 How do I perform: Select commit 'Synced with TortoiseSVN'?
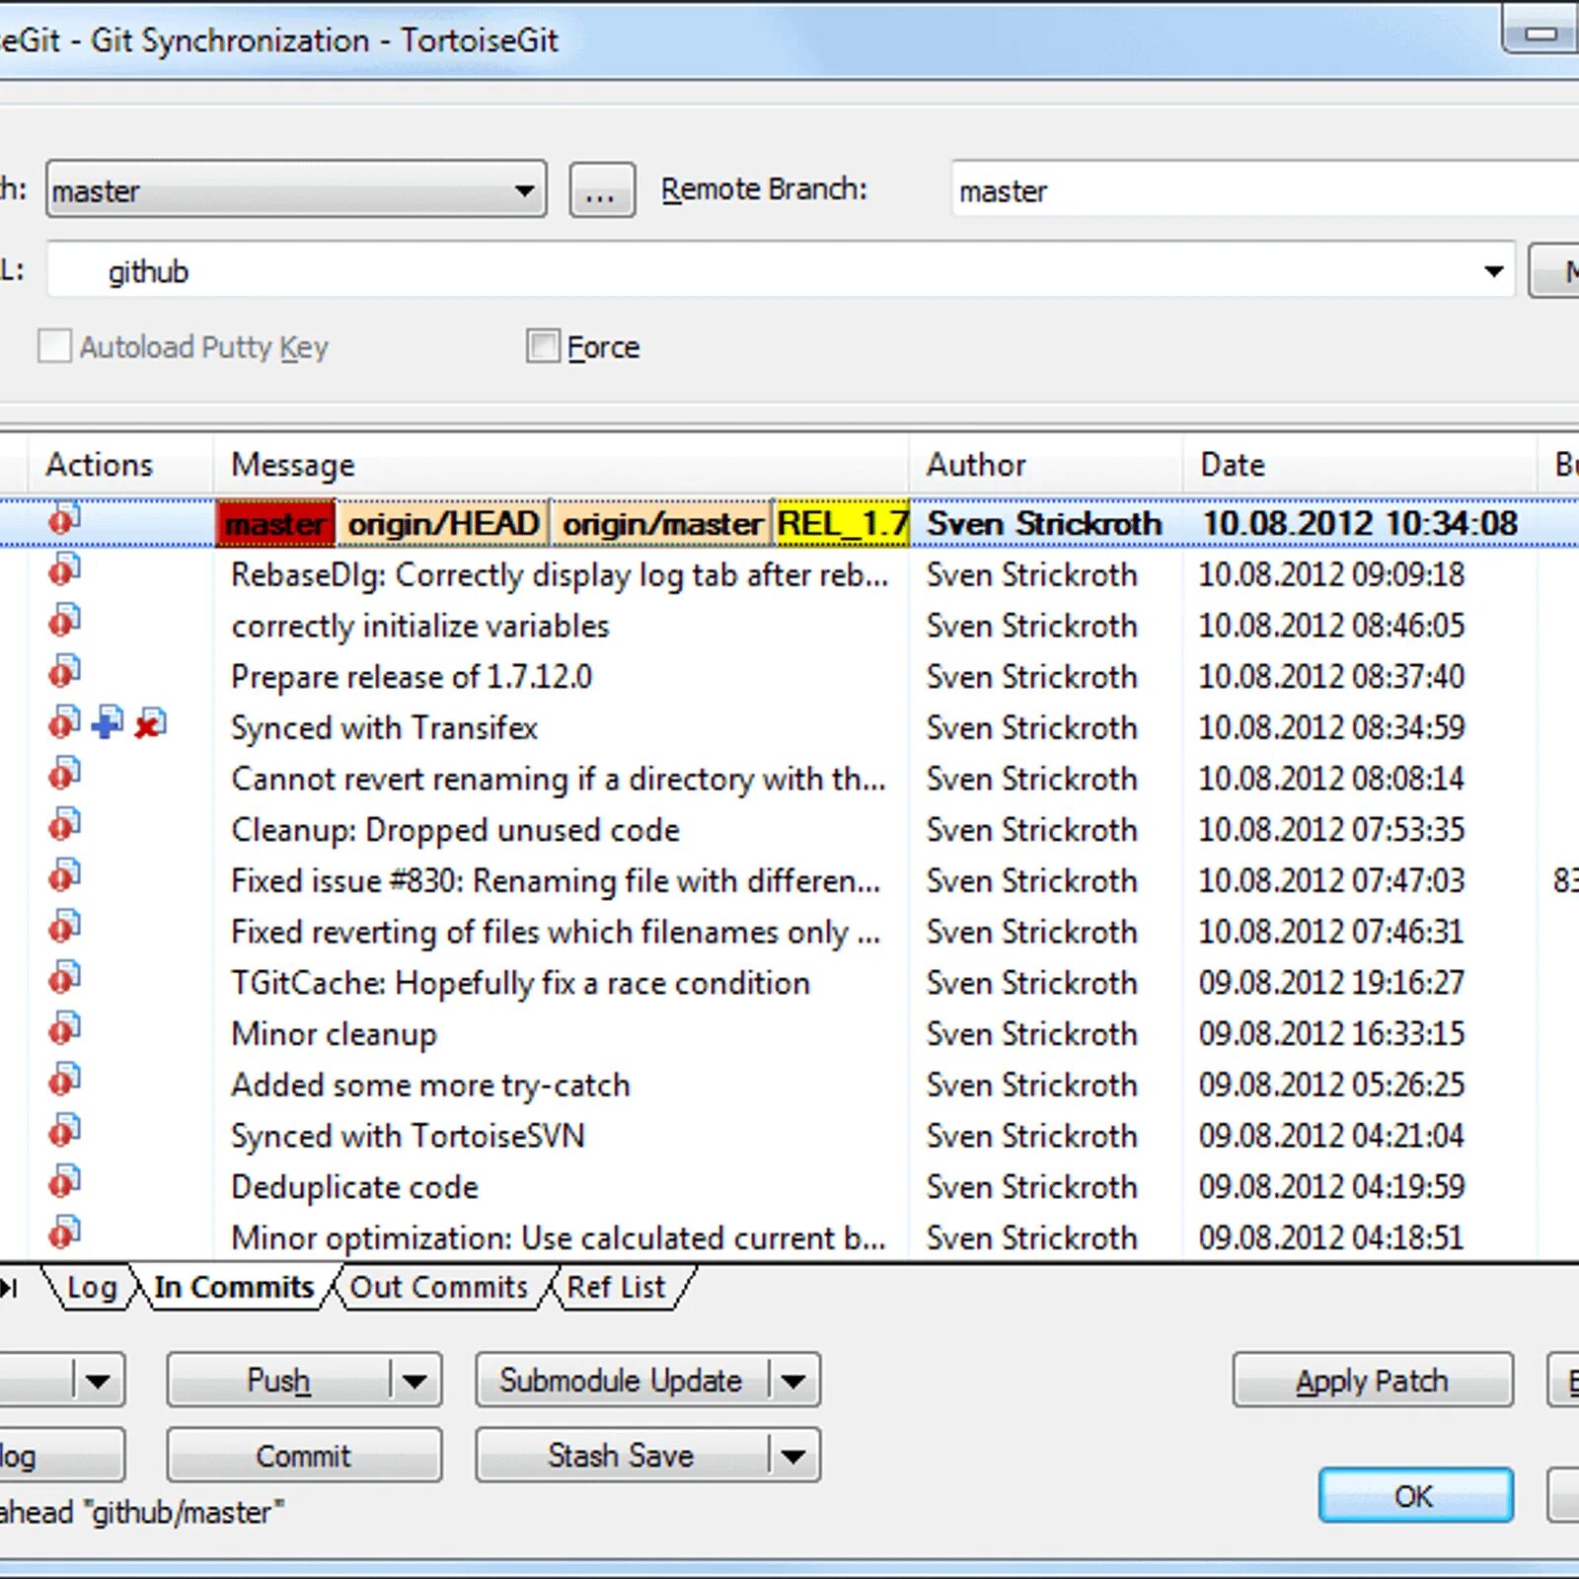(x=408, y=1136)
